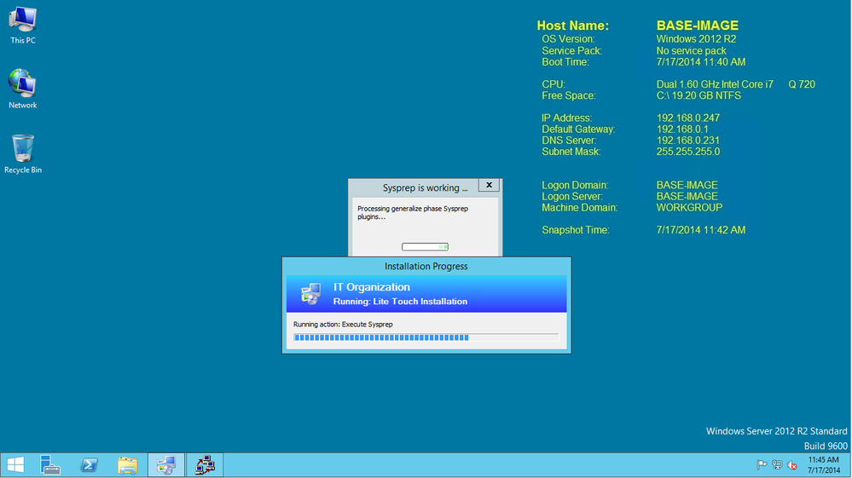This screenshot has height=478, width=852.
Task: Click the free space 'C:\ 19.20 GB NTFS'
Action: pyautogui.click(x=698, y=95)
